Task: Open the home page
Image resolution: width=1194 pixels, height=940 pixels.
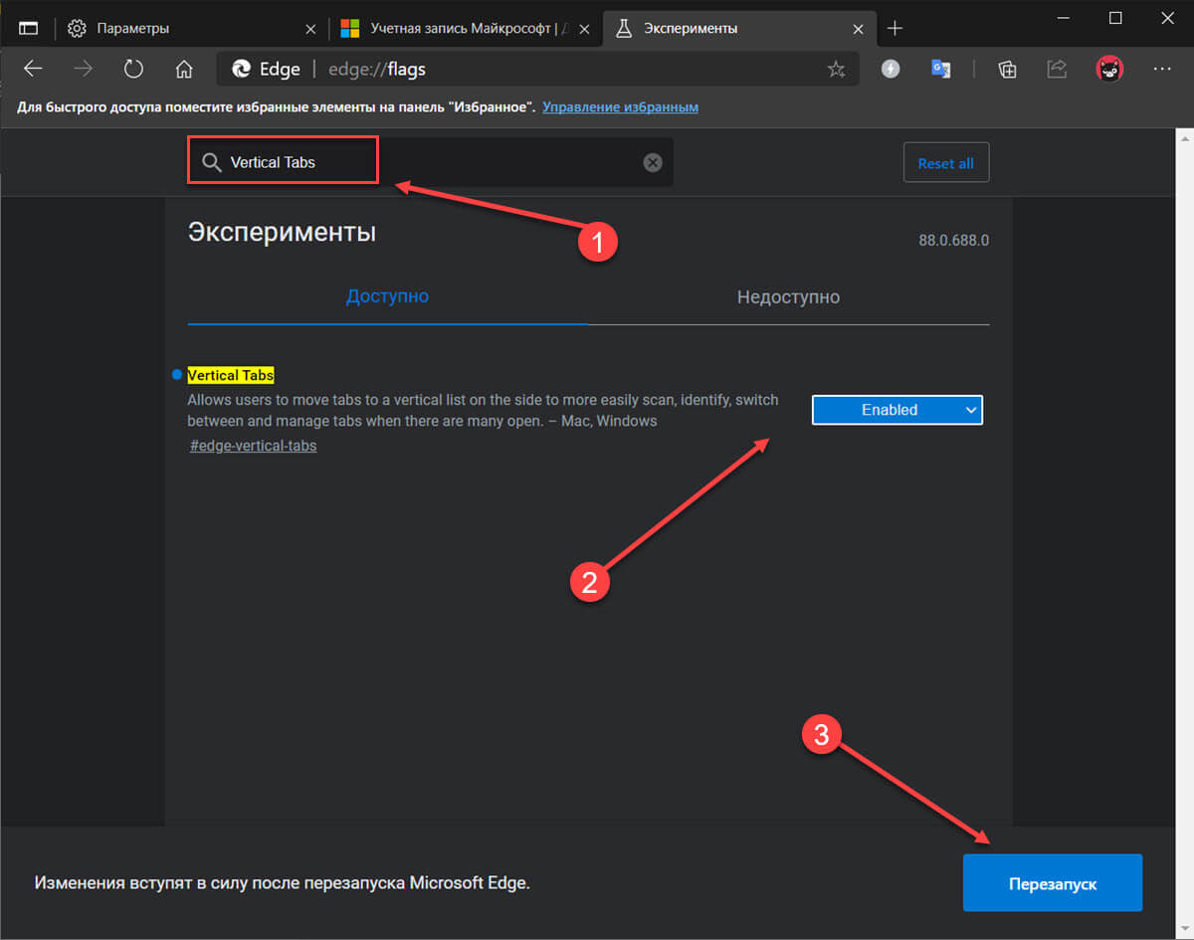Action: 183,69
